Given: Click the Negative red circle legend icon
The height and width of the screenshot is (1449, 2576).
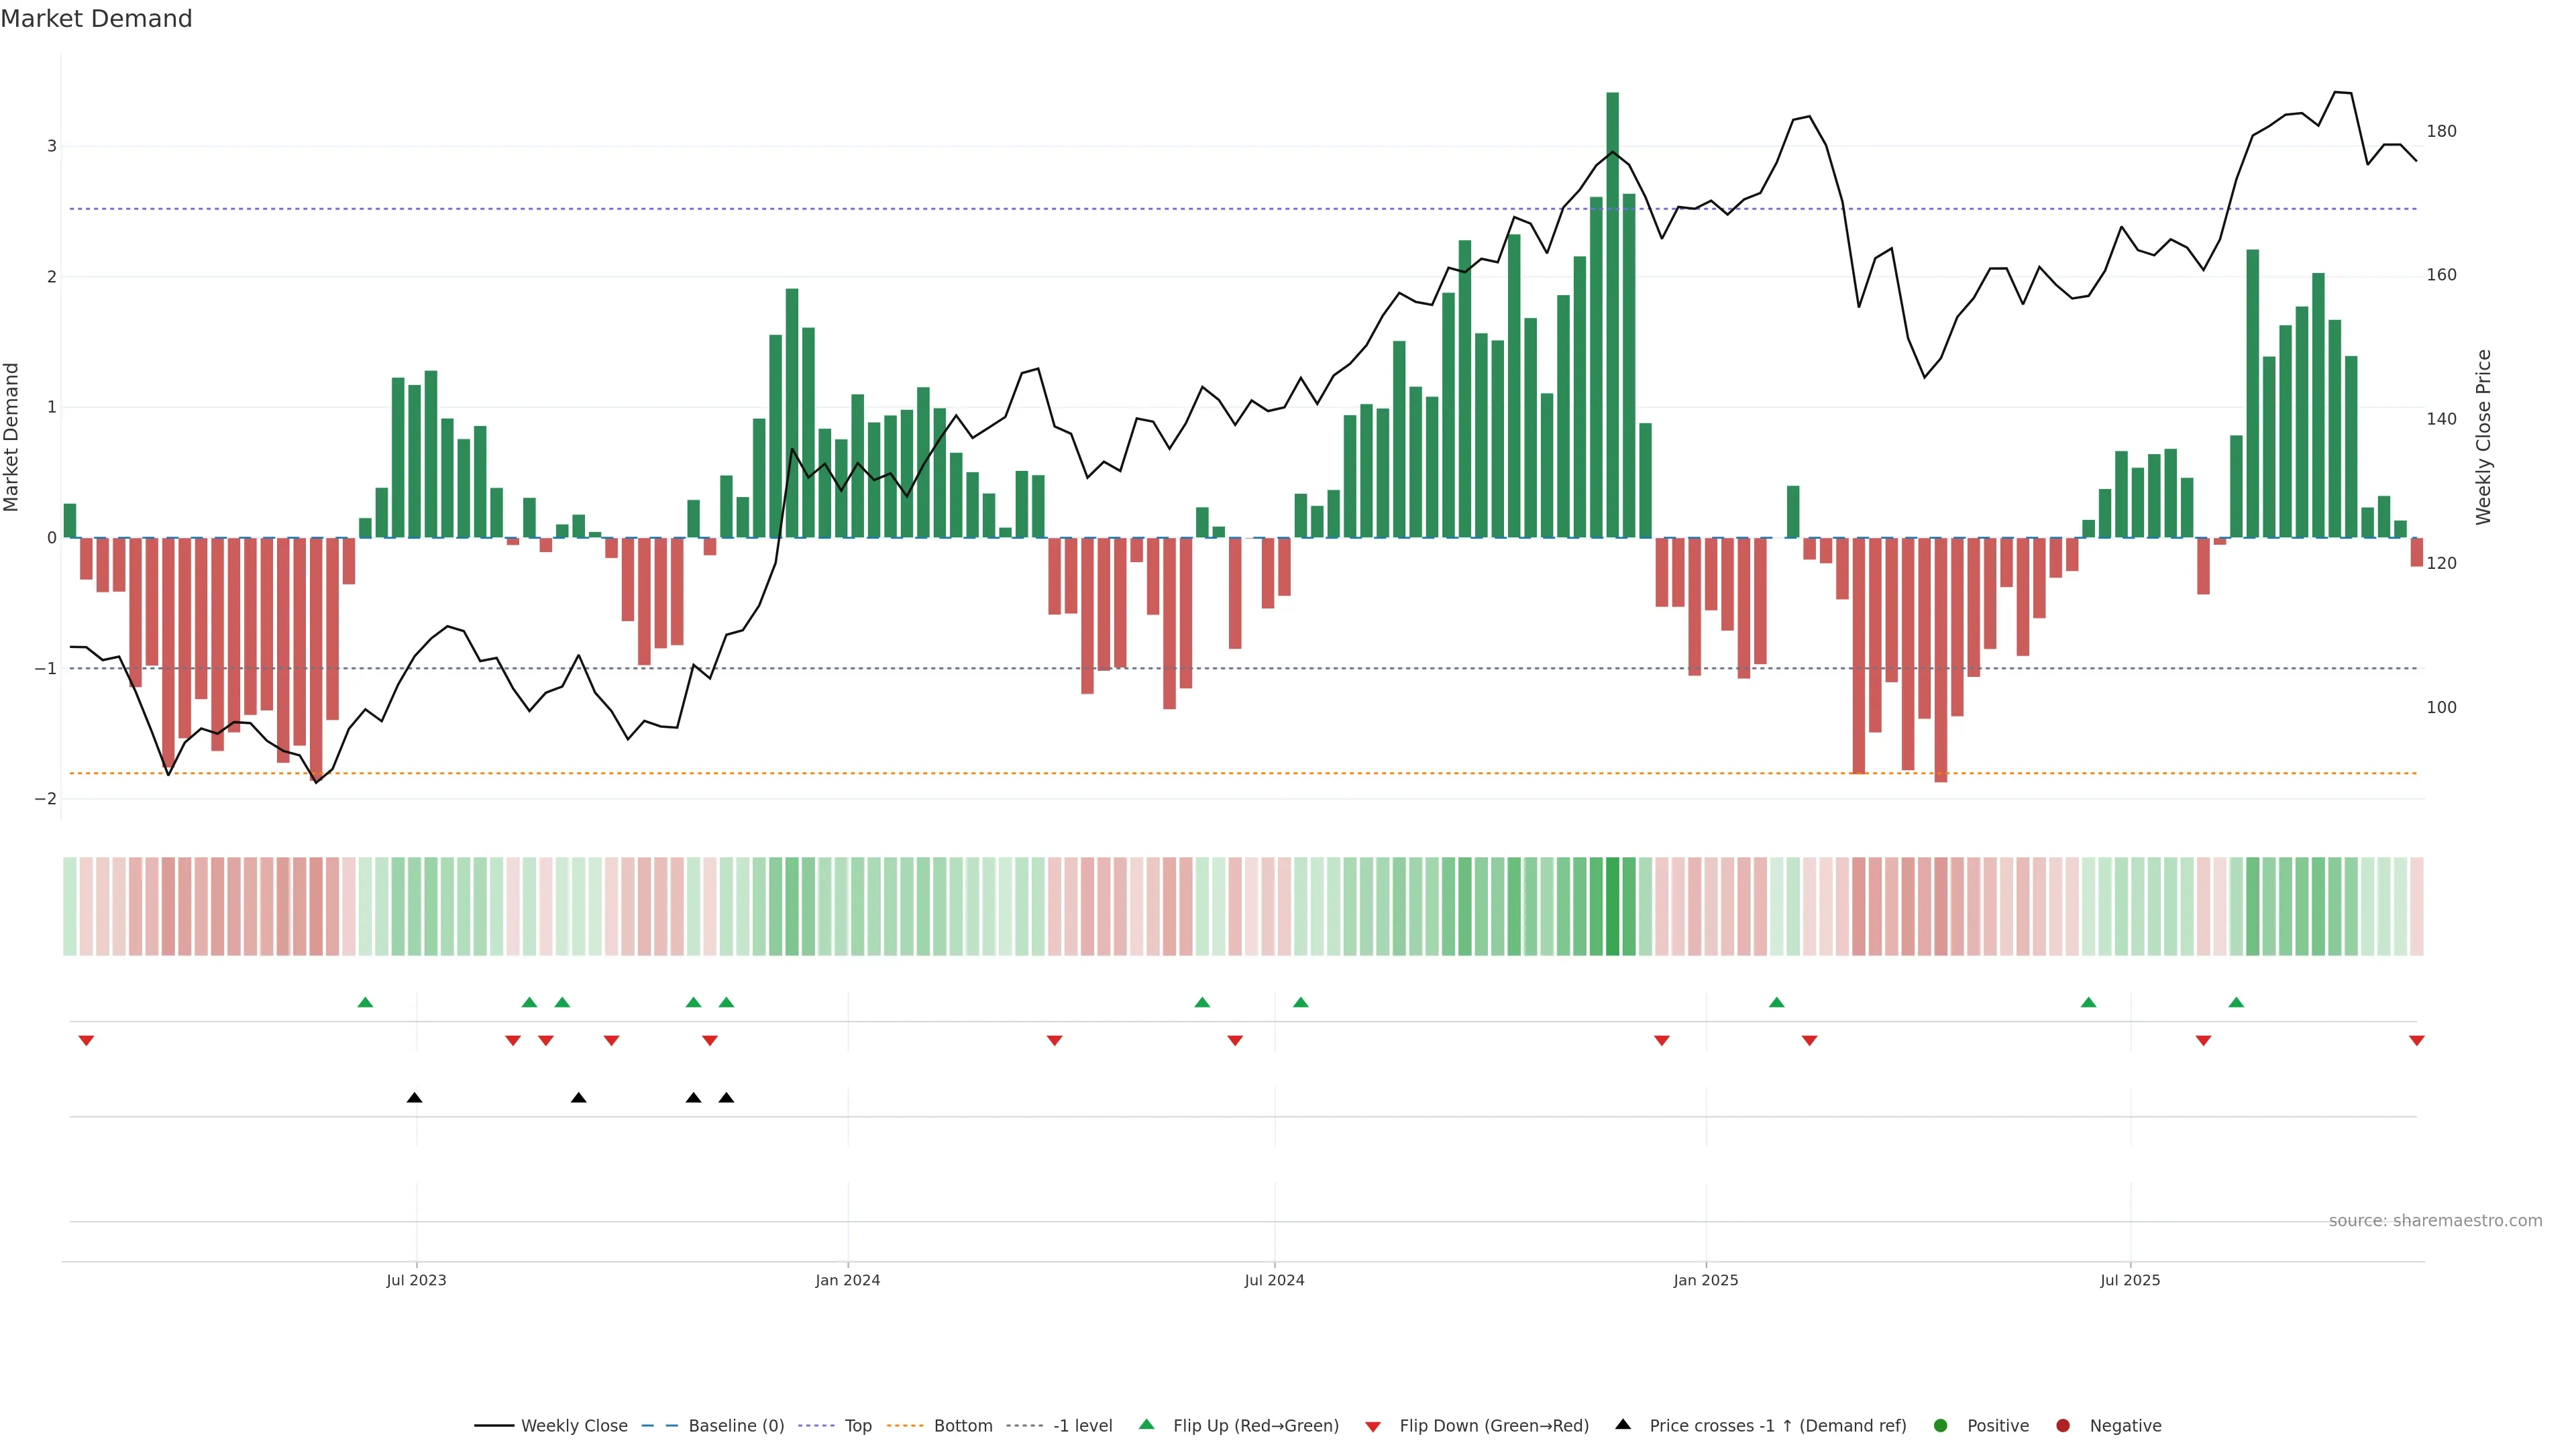Looking at the screenshot, I should pyautogui.click(x=2063, y=1426).
